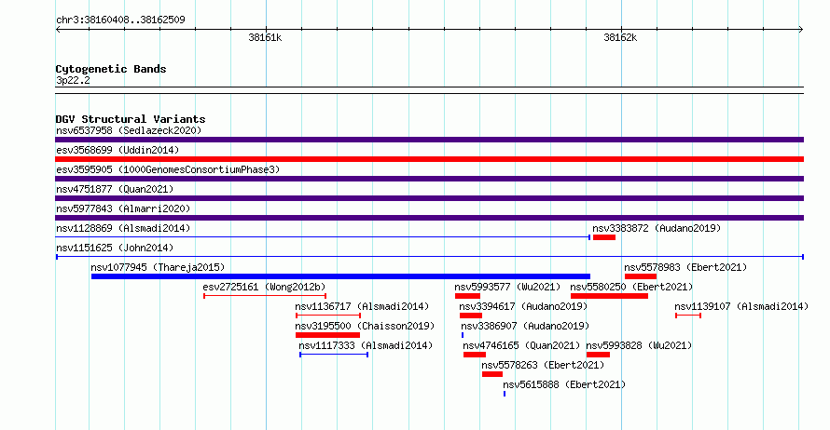Open the nsv5615888 (Ebert2021) label
Screen dimensions: 830x430
click(x=564, y=384)
